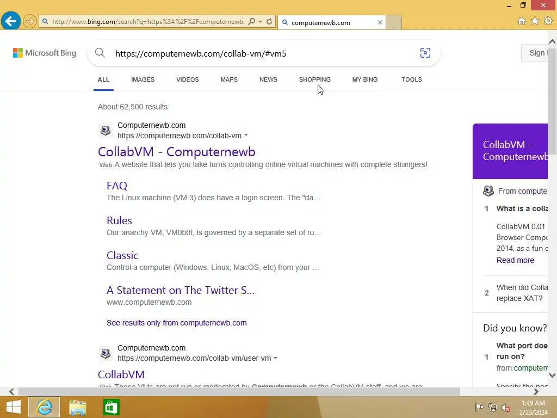Click the horizontal scrollbar thumb

239,391
